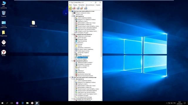Select the Сменить пользователя row
Image resolution: width=188 pixels, height=105 pixels.
[x=83, y=66]
